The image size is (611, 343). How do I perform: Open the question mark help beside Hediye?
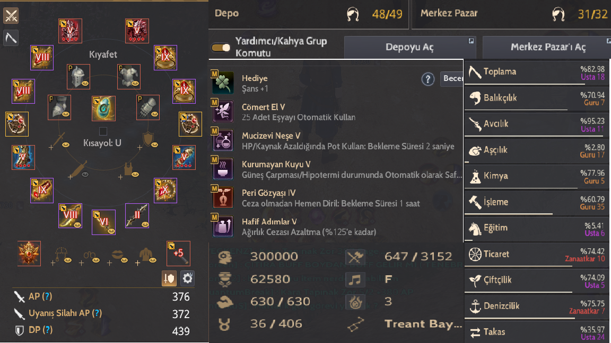428,79
